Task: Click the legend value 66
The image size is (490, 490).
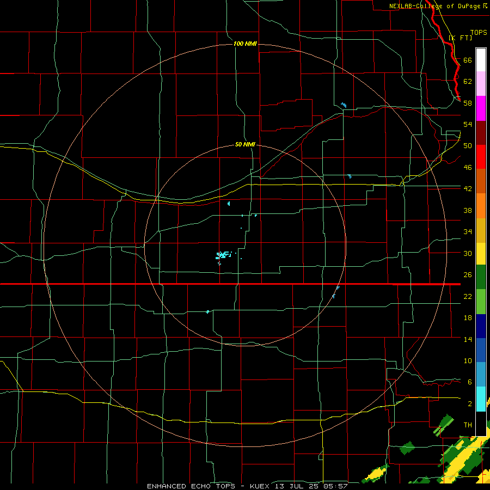Action: [468, 60]
